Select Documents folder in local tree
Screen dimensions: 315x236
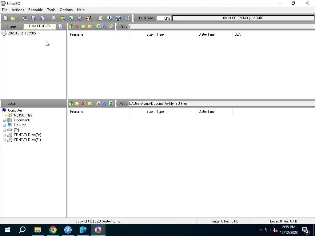22,120
